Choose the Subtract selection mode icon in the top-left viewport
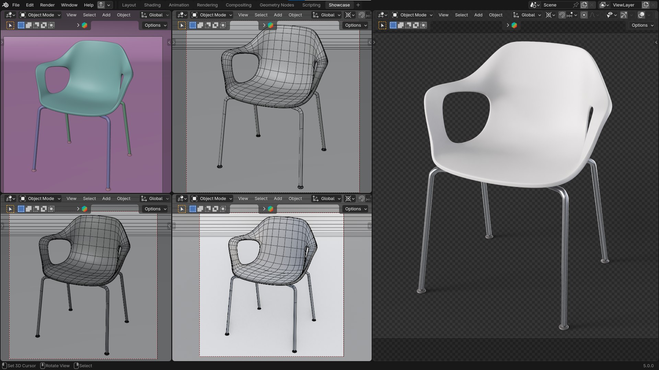 point(36,25)
